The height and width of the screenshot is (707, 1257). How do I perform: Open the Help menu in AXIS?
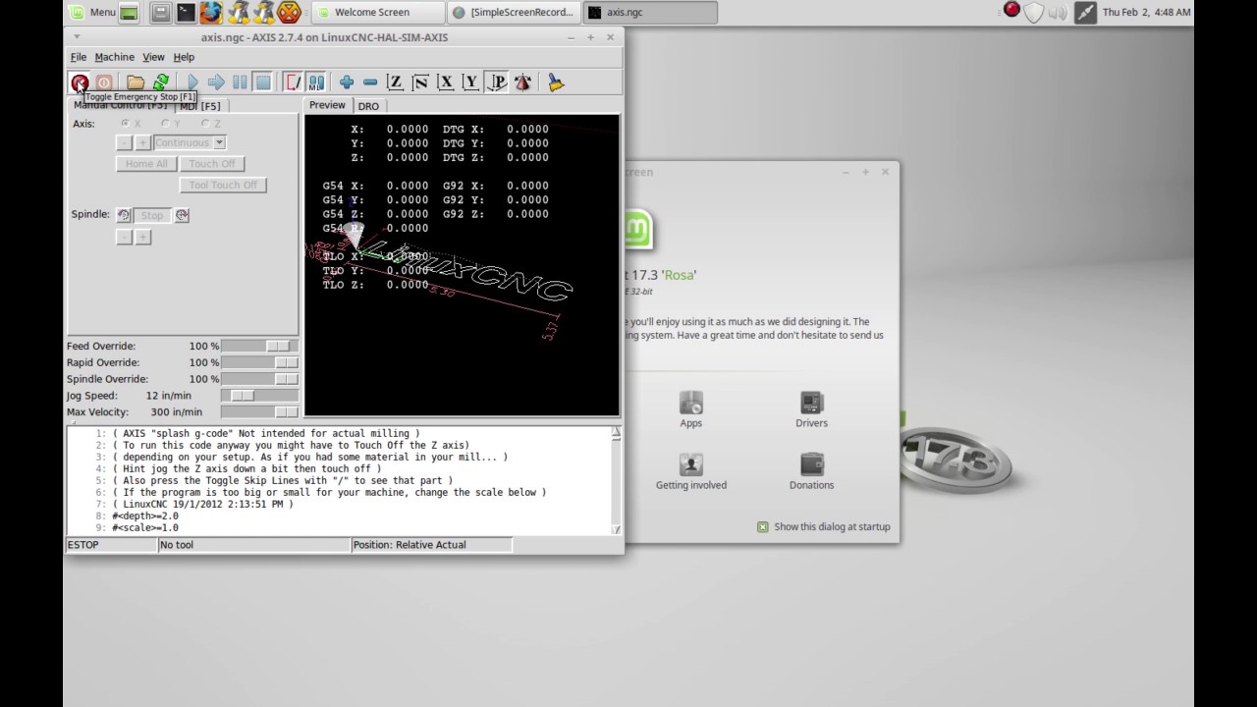tap(184, 57)
